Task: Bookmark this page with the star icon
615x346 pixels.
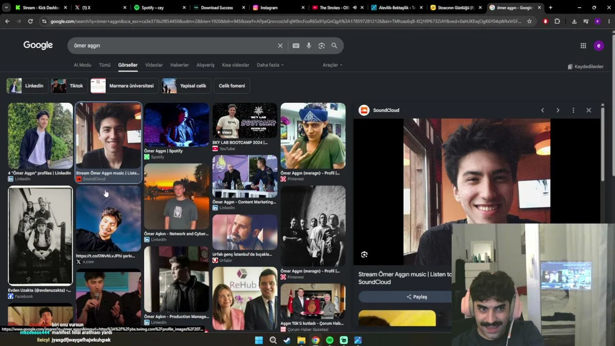Action: pyautogui.click(x=529, y=21)
